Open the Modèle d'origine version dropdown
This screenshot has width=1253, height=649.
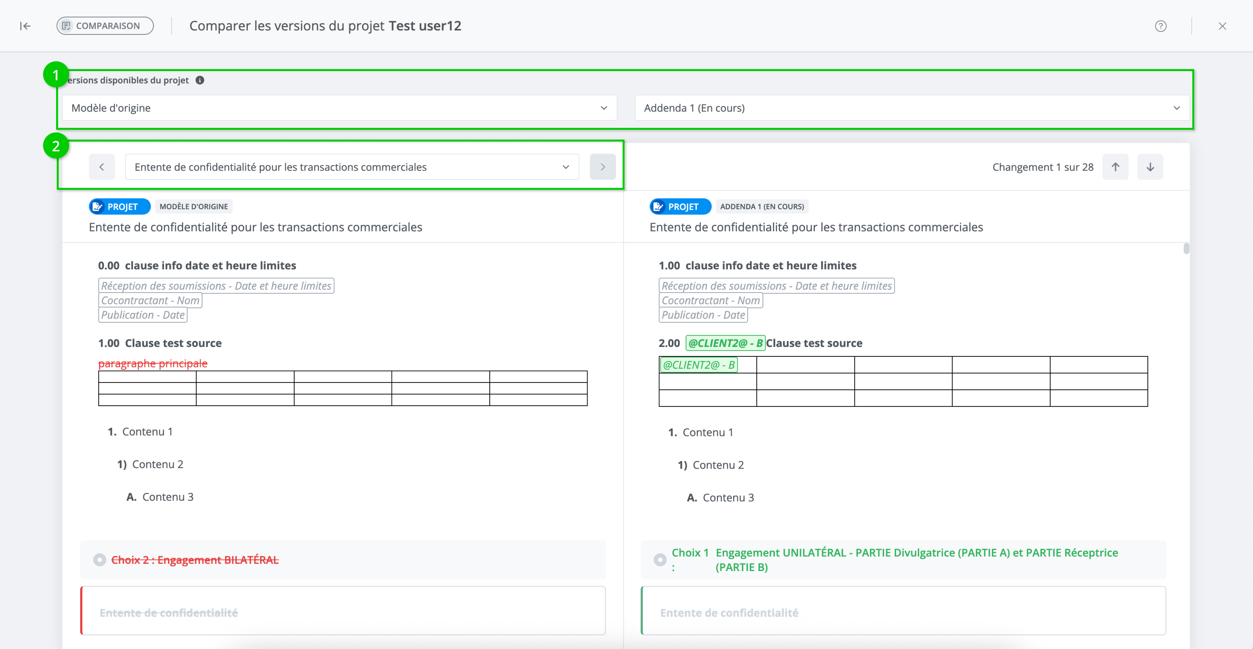[339, 108]
